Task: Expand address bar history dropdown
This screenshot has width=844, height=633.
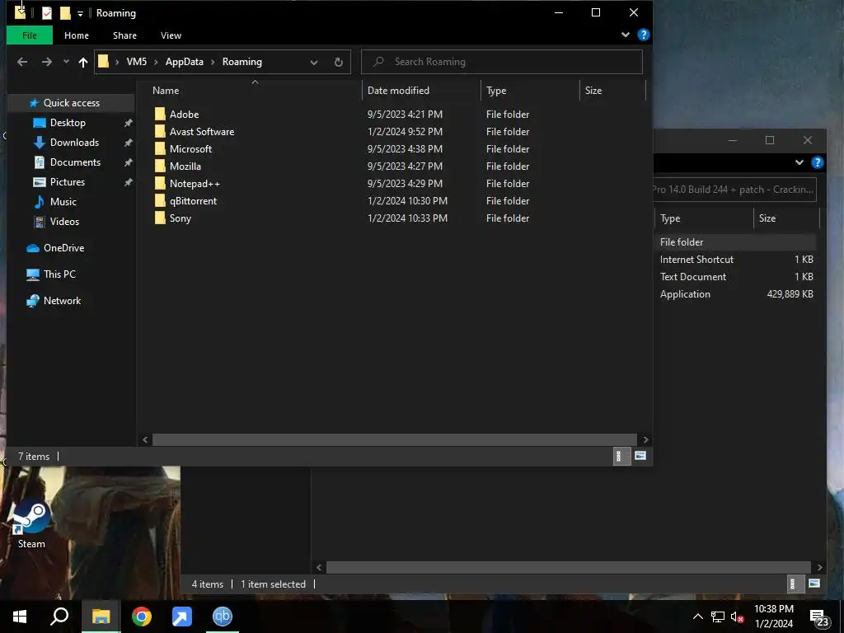Action: pos(314,63)
